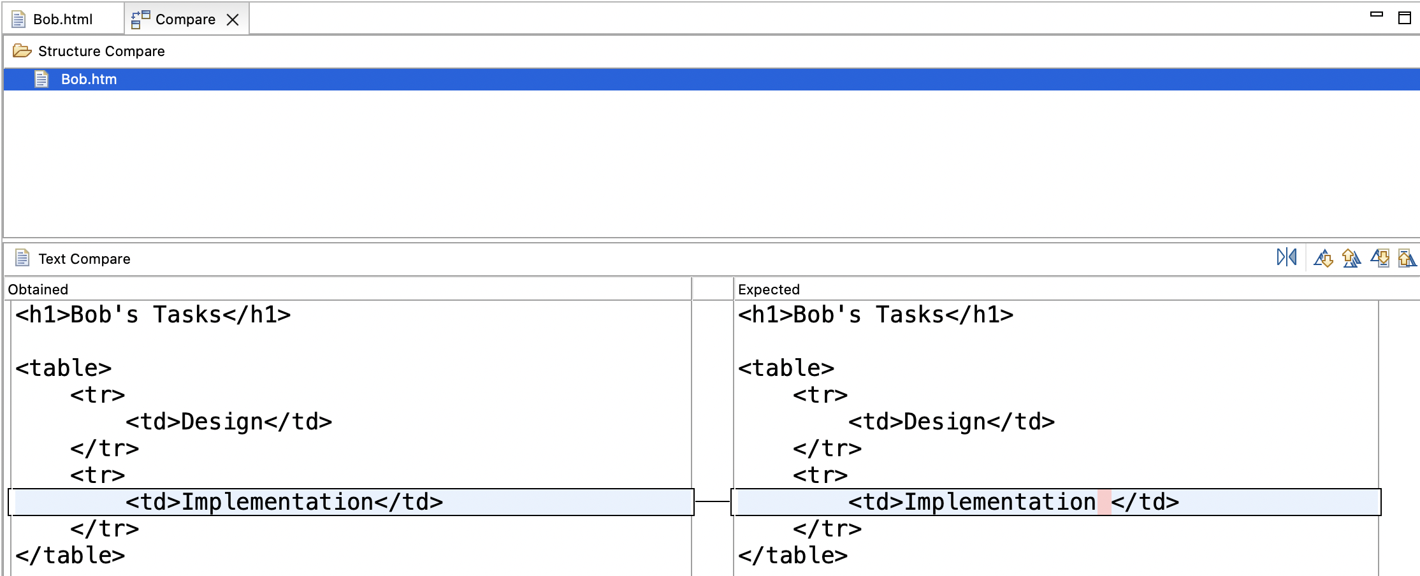1420x576 pixels.
Task: Select the Previous Difference navigation icon
Action: [x=1352, y=259]
